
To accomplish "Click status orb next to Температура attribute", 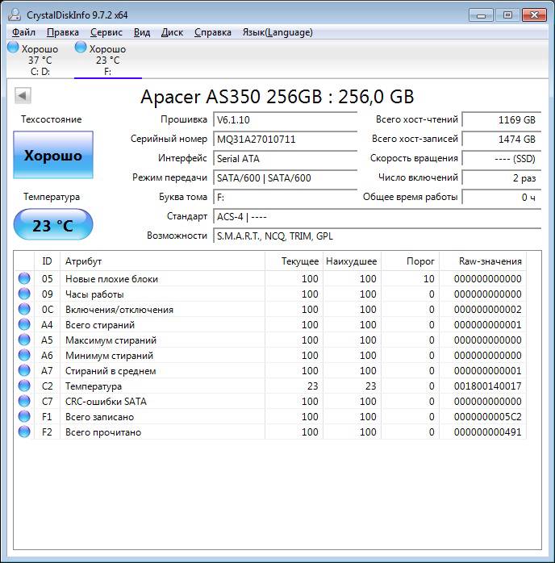I will click(24, 386).
